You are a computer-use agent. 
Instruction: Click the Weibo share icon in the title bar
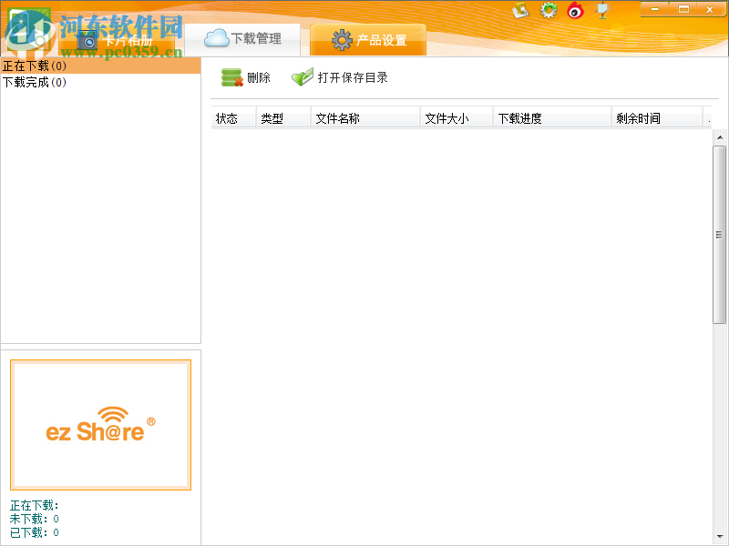point(574,10)
